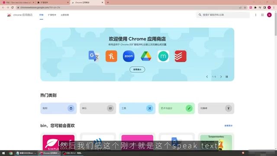Screen dimensions: 277x156
Task: Open the red Todoist icon in banner
Action: click(x=180, y=56)
